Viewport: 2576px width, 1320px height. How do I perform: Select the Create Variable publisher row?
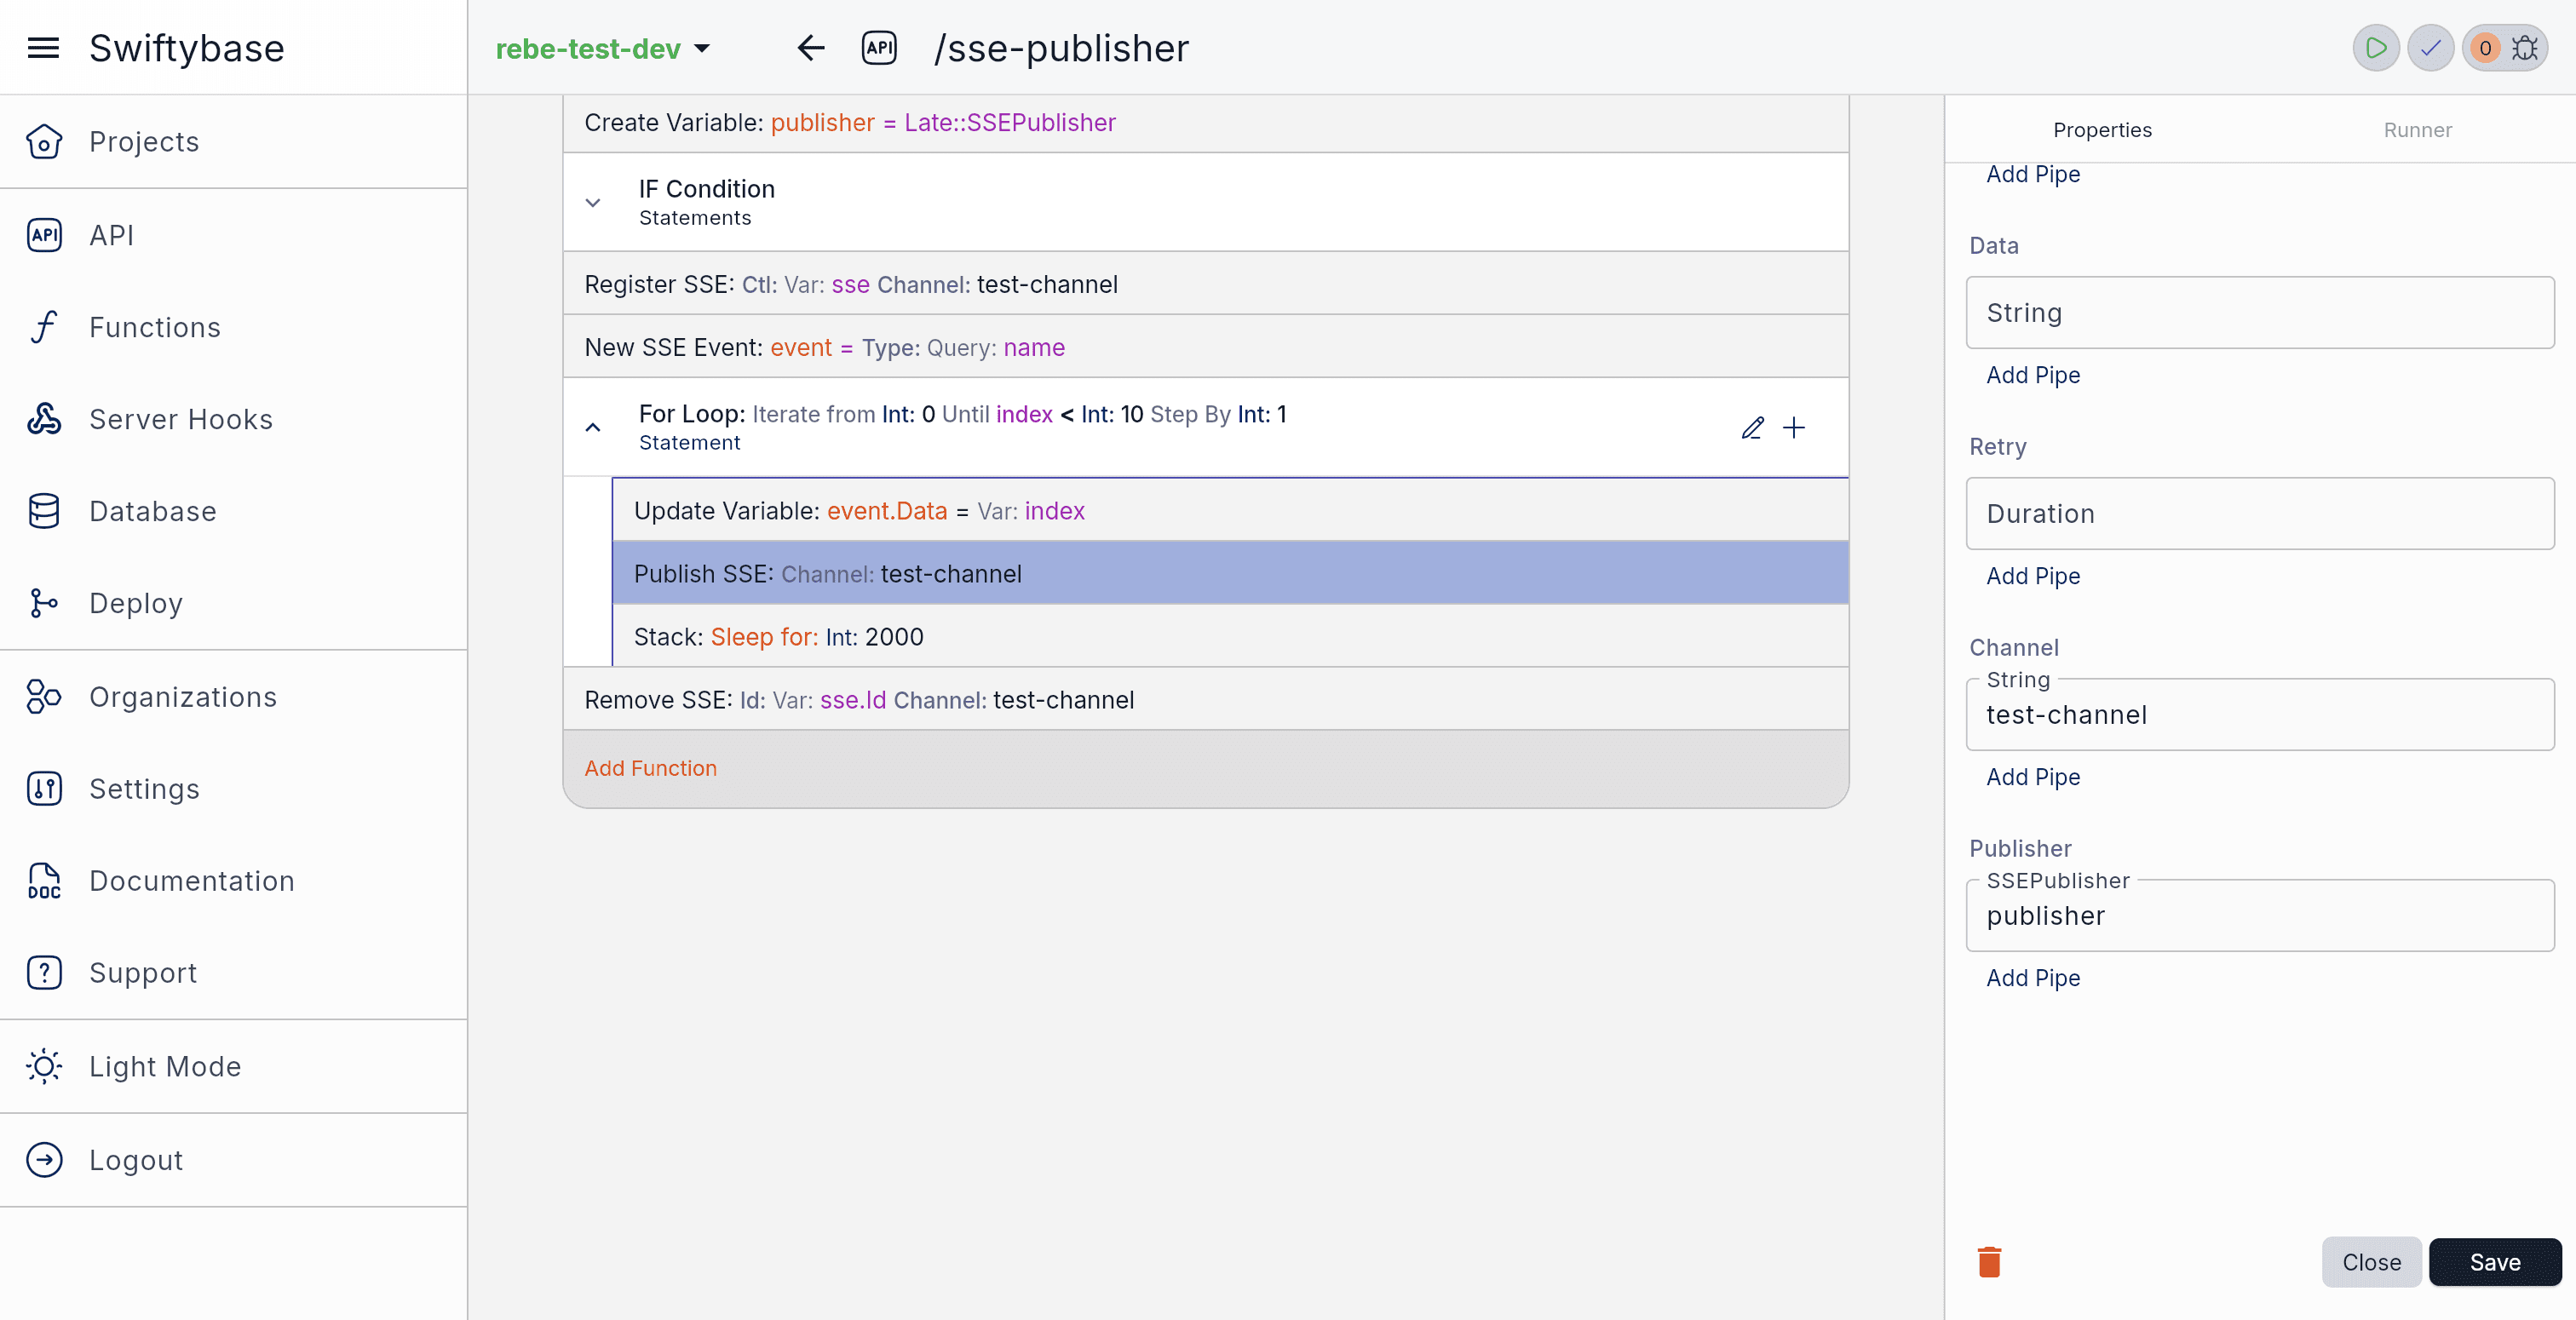(x=1206, y=123)
